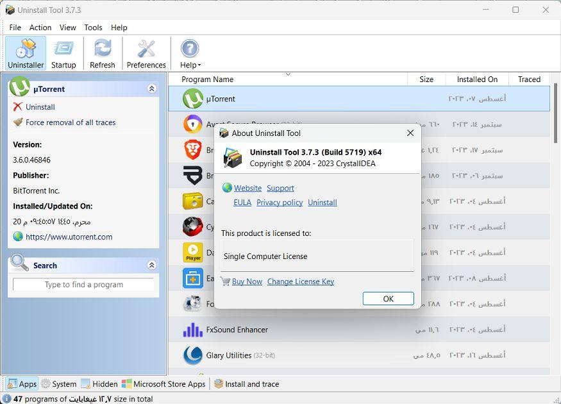Screen dimensions: 561x404
Task: Sort by Size column header
Action: [426, 79]
